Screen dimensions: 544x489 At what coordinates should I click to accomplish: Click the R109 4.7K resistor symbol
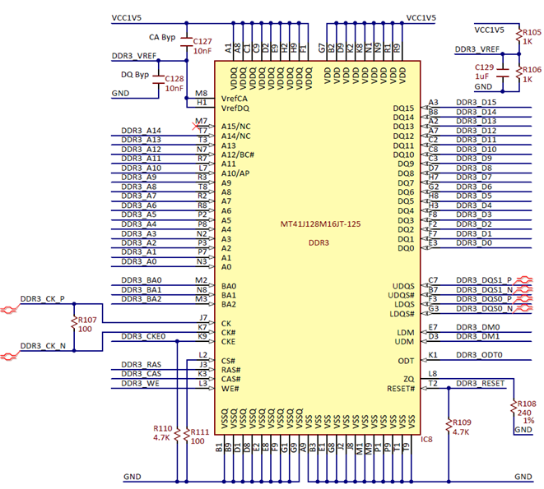click(449, 427)
